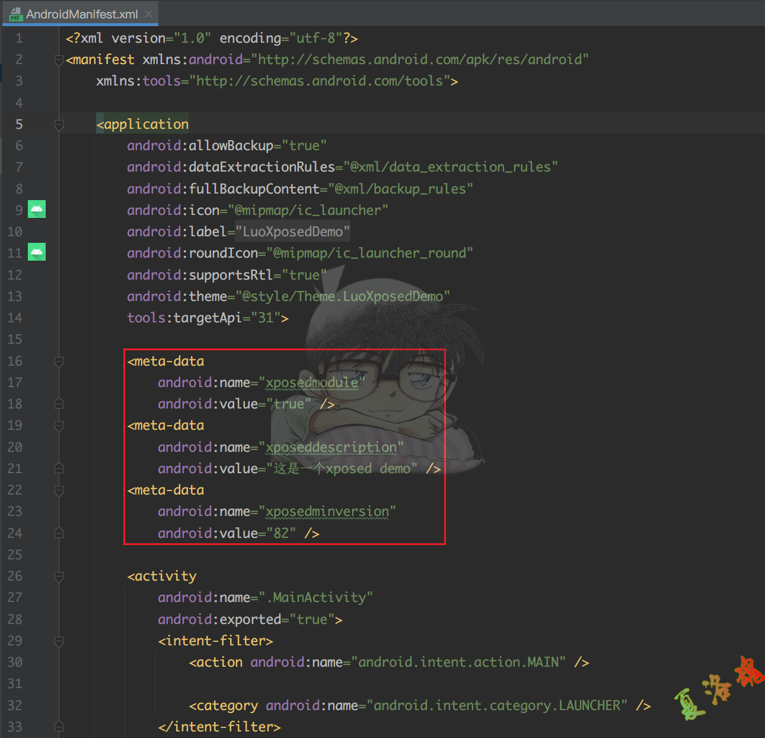Select the AndroidManifest.xml editor tab
The image size is (765, 738).
pyautogui.click(x=82, y=14)
